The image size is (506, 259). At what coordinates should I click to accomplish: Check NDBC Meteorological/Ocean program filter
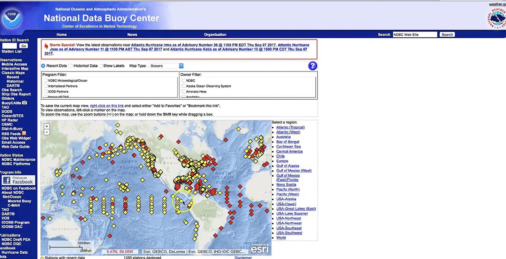(x=45, y=81)
